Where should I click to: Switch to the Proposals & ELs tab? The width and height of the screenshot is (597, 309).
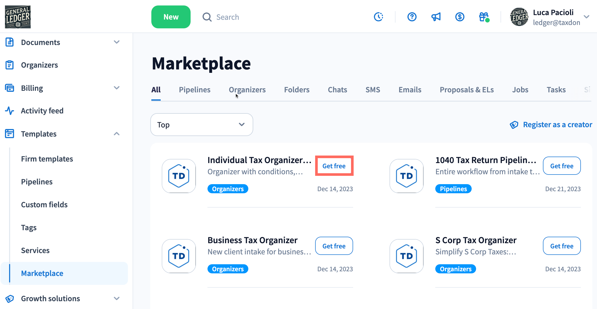466,90
